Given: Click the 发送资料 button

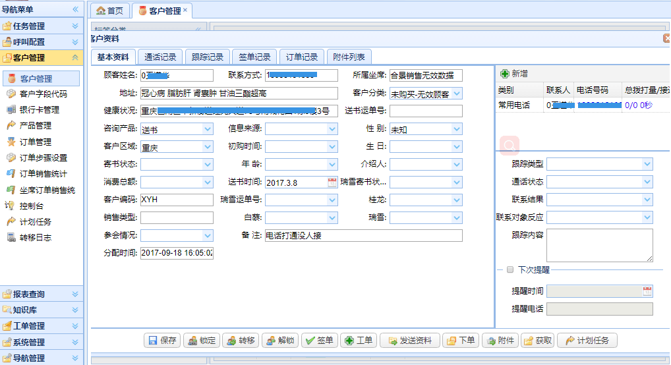Looking at the screenshot, I should (409, 341).
